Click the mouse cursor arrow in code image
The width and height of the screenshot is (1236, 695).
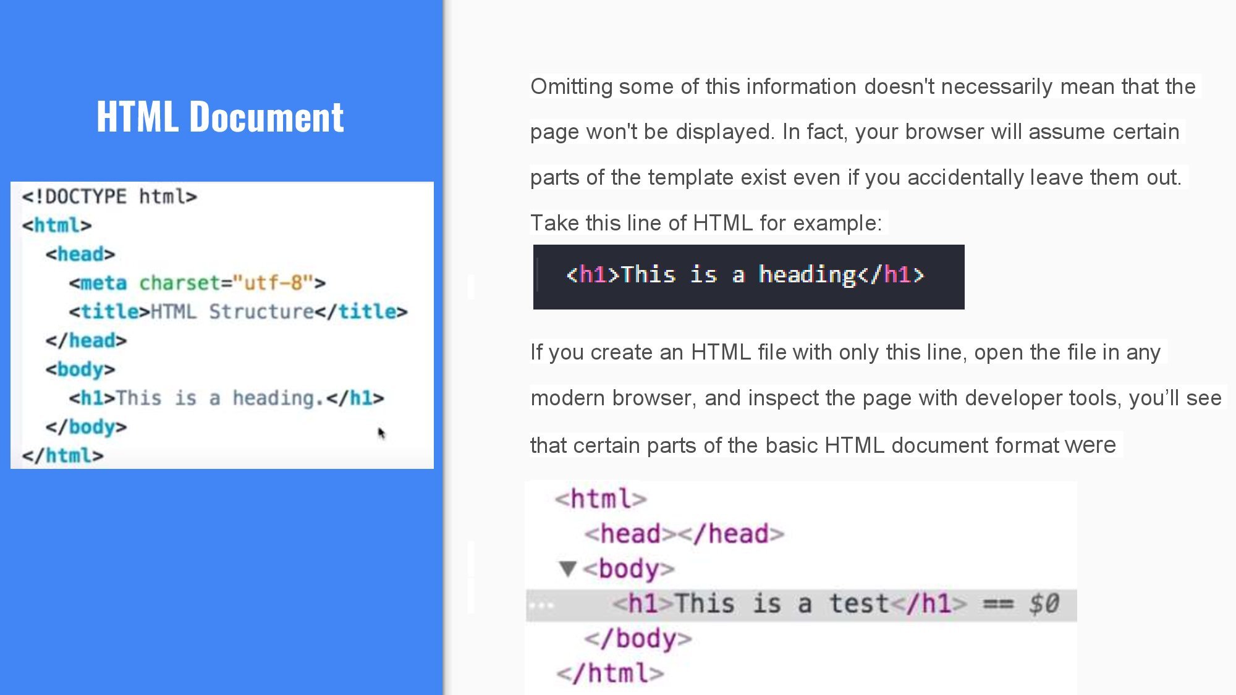pos(381,432)
